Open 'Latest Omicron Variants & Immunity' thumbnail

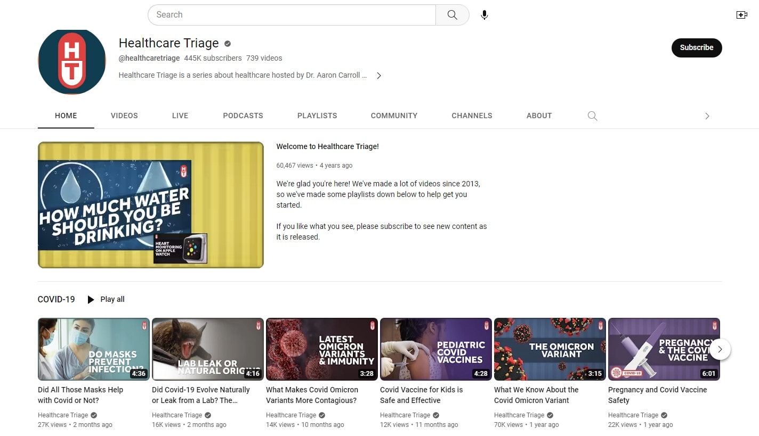[x=322, y=349]
